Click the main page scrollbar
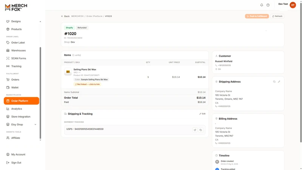302x170 pixels. (301, 72)
